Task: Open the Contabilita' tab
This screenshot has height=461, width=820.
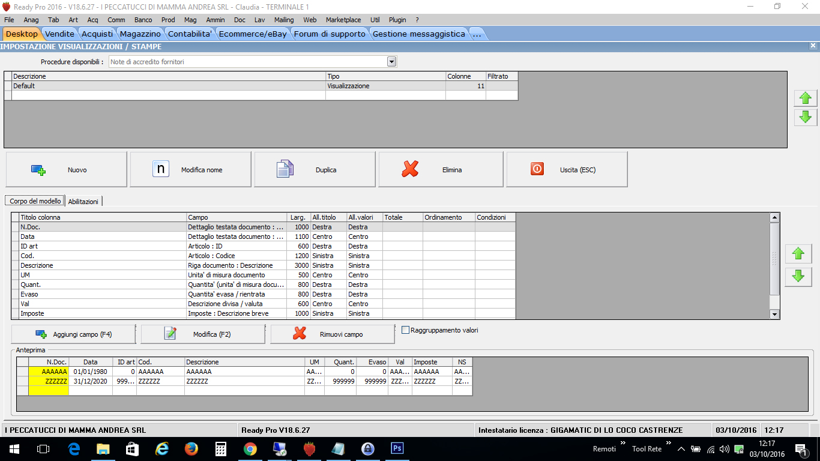Action: click(190, 34)
